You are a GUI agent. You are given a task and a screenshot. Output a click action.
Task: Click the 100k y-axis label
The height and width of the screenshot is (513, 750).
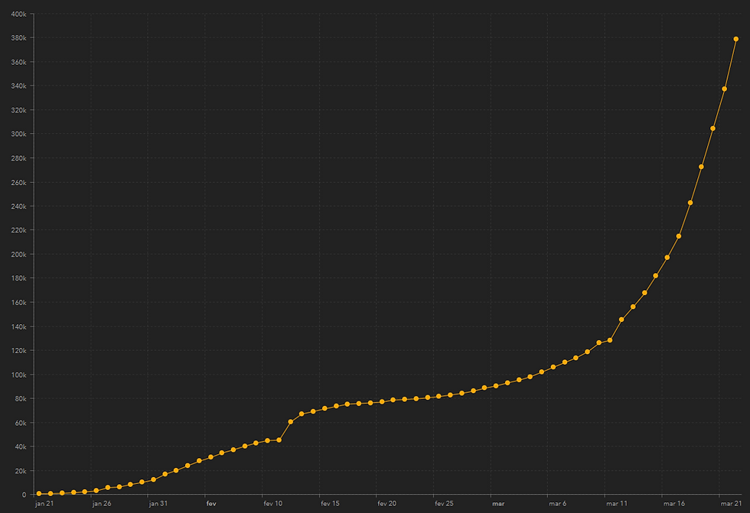[x=18, y=375]
